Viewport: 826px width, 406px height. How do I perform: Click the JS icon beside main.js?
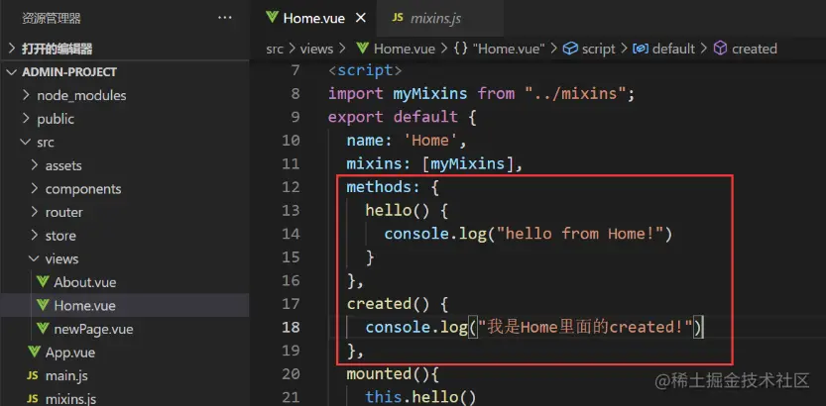(33, 375)
